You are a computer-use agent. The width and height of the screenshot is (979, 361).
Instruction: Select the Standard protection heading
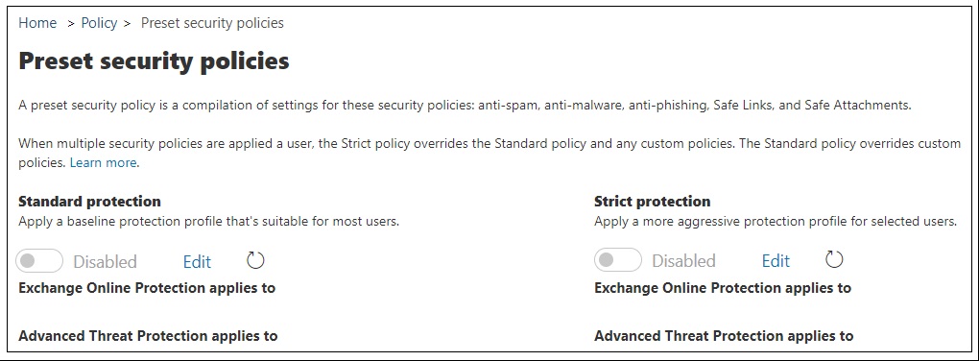[90, 201]
